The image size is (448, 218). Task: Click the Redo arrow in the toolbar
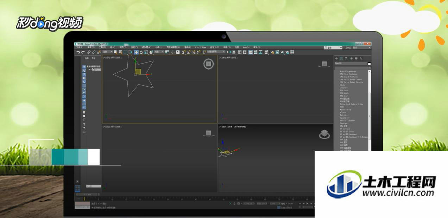point(83,52)
